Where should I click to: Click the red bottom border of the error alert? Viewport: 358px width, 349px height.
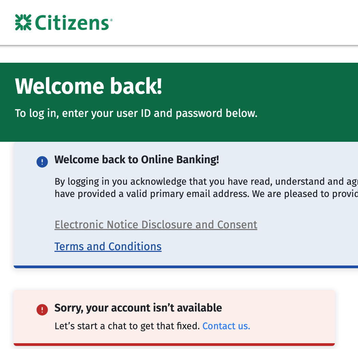(x=174, y=344)
